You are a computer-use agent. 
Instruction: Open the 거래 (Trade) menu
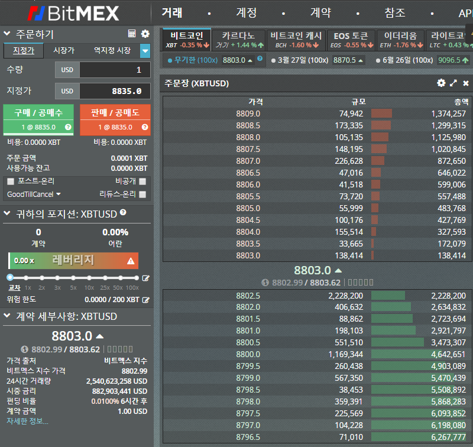[x=172, y=12]
